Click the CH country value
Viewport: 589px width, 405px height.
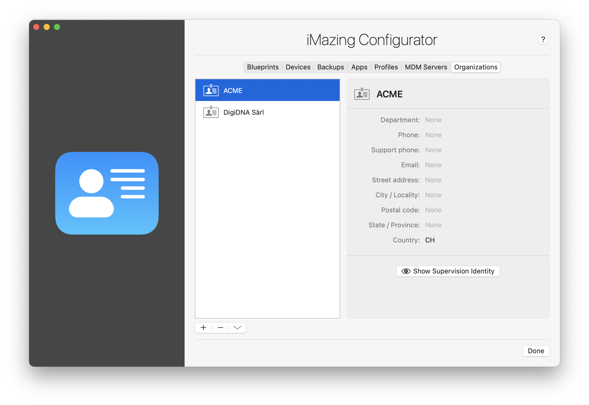[430, 240]
